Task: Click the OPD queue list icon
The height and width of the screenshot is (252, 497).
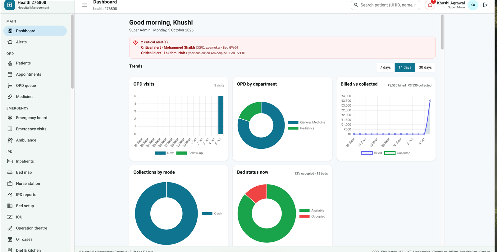Action: tap(10, 86)
